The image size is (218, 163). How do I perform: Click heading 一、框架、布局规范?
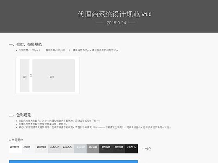(x=26, y=44)
